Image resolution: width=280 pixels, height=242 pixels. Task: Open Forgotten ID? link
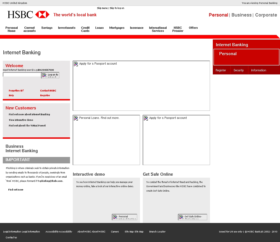pos(16,91)
